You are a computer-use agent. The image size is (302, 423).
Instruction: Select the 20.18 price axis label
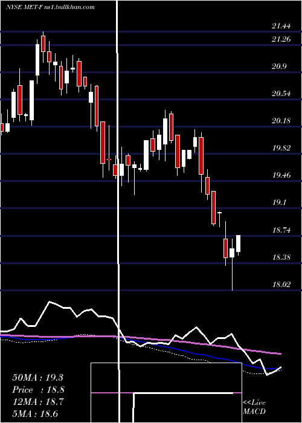(x=281, y=121)
